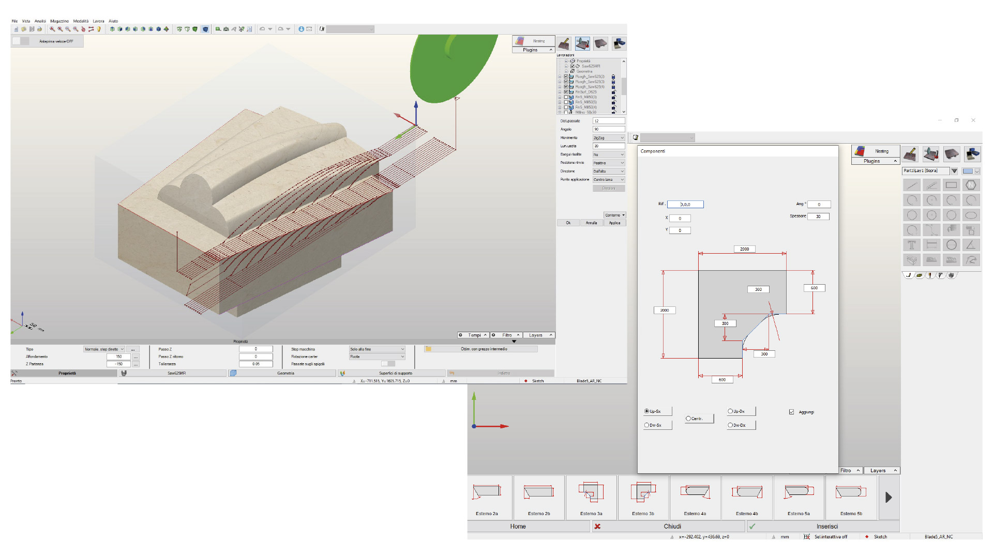Switch to the Geometria tab at bottom

coord(282,373)
